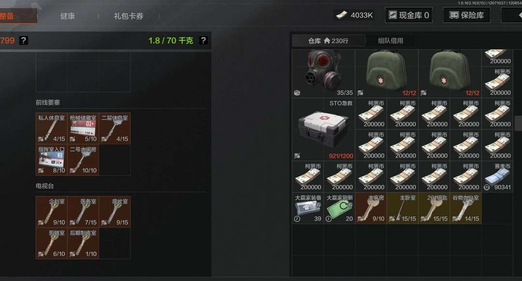The image size is (522, 281).
Task: Select the 大赢家装备券 voucher
Action: pyautogui.click(x=307, y=208)
